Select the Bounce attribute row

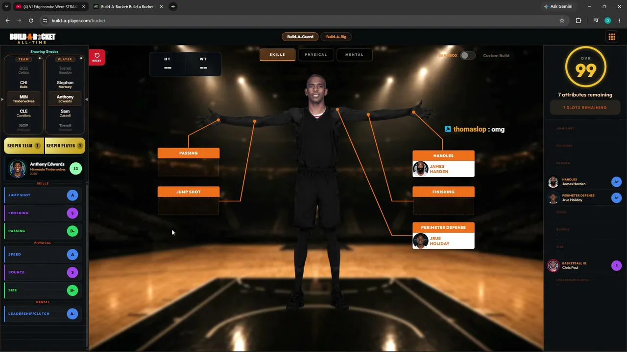coord(44,272)
